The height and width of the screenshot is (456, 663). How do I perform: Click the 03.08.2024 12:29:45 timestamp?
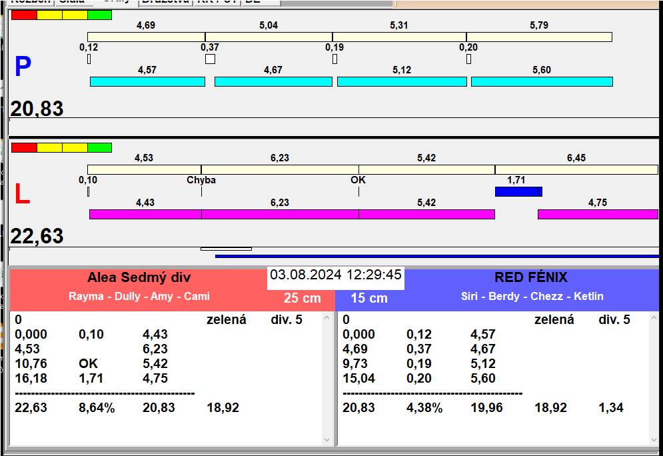point(336,275)
